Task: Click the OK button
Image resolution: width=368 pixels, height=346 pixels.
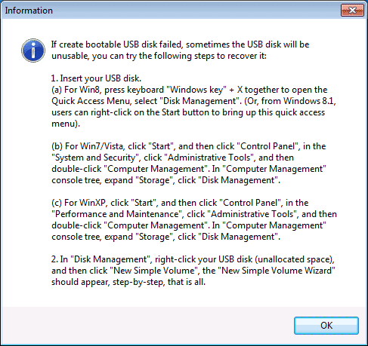Action: point(326,326)
